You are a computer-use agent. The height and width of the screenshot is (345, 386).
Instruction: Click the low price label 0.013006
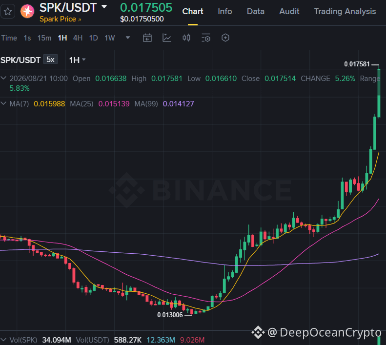[x=170, y=315]
